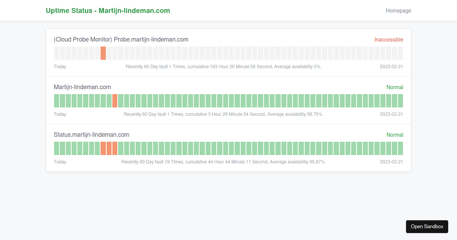Click the Open Sandbox button
This screenshot has width=457, height=240.
(x=427, y=226)
